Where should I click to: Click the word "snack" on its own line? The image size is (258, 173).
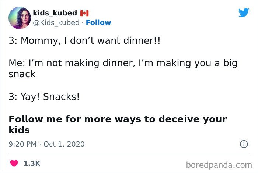click(x=22, y=74)
